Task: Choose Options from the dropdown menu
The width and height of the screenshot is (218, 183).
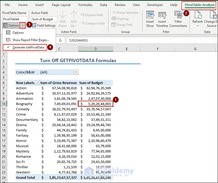Action: (x=18, y=32)
